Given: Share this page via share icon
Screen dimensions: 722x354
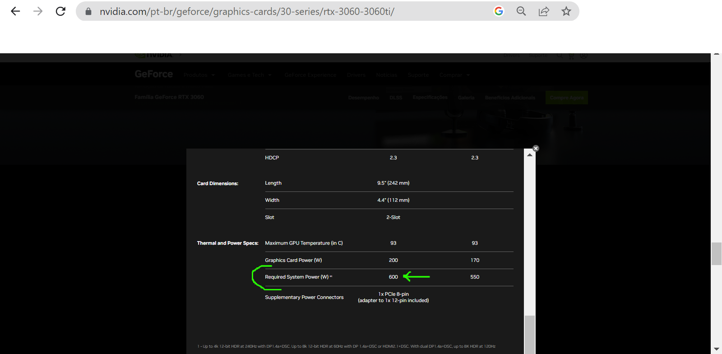Looking at the screenshot, I should (x=544, y=11).
